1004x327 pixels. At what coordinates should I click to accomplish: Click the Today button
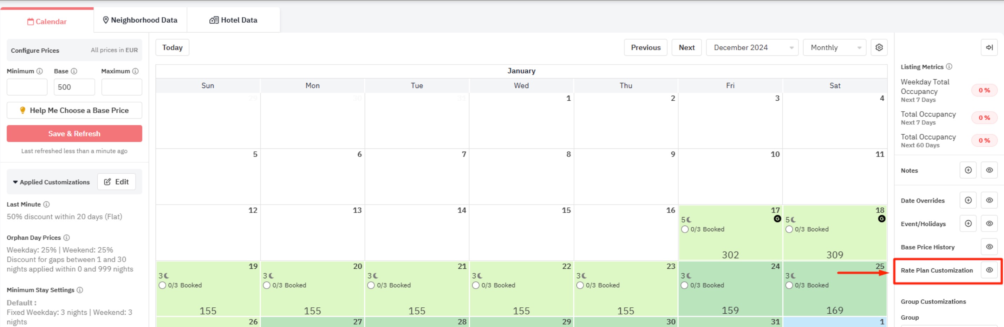click(172, 47)
